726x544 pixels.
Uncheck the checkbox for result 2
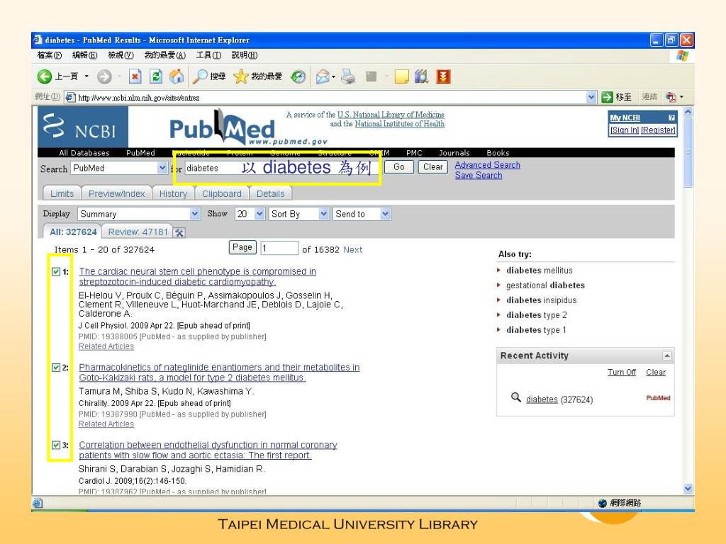(56, 368)
